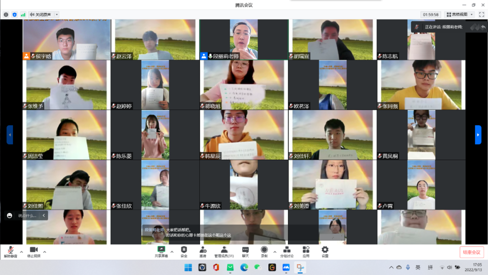Click the 邀请 invite icon
Screen dimensions: 488x275
(x=203, y=251)
